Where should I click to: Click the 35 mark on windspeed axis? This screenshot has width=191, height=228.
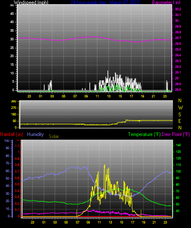click(x=12, y=31)
